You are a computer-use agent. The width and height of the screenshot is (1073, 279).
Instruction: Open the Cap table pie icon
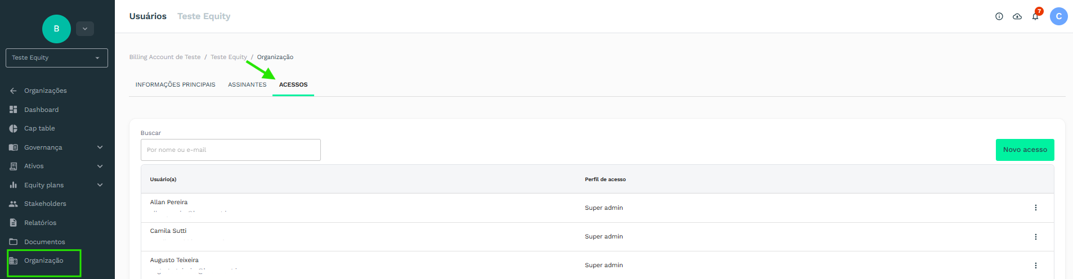click(x=14, y=129)
